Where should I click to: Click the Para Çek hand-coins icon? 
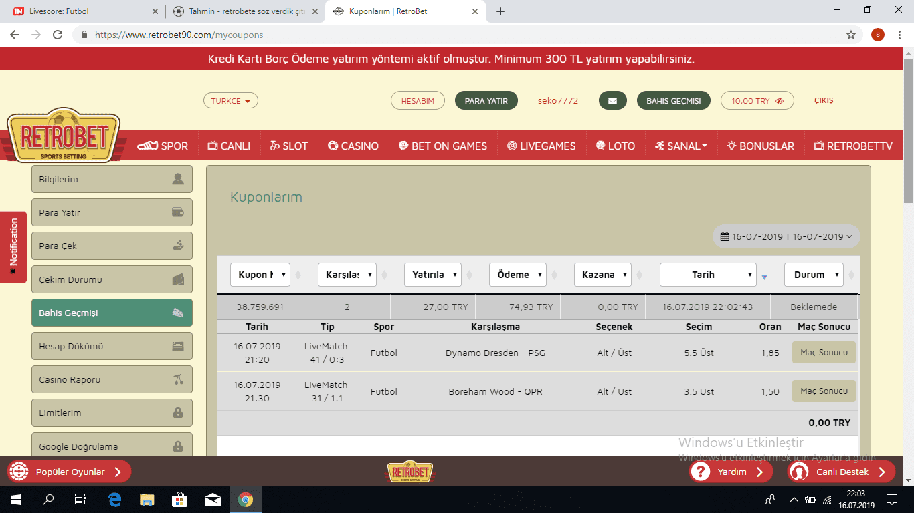point(178,246)
